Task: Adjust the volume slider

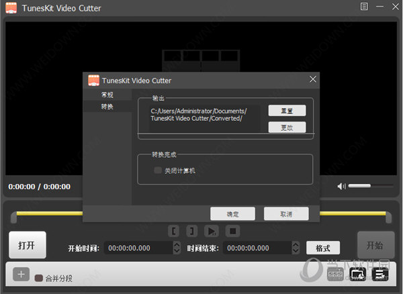Action: (x=371, y=186)
